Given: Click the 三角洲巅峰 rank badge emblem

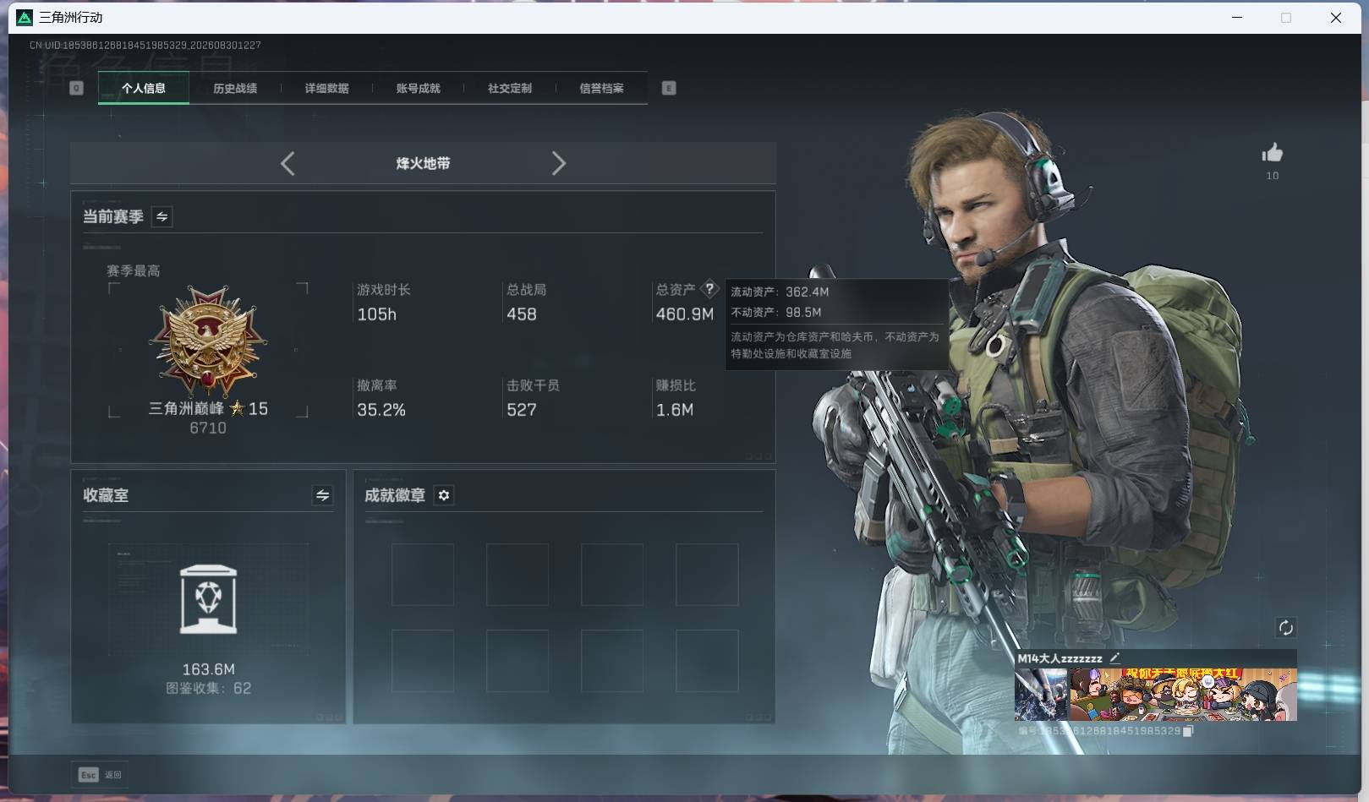Looking at the screenshot, I should [208, 341].
